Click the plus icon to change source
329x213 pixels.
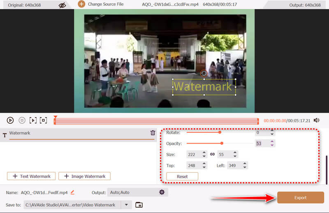click(81, 4)
